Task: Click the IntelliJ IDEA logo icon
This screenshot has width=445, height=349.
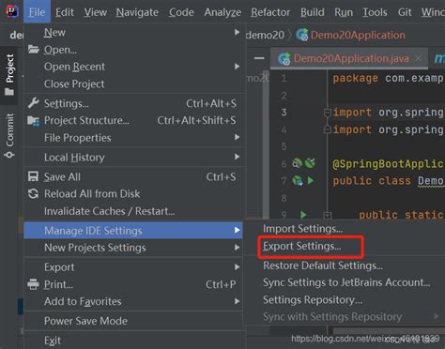Action: tap(12, 11)
